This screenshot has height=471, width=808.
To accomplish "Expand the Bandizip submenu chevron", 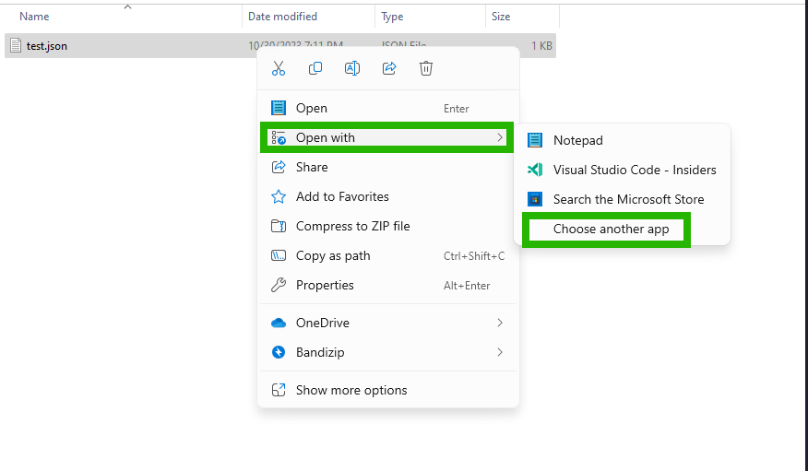I will pyautogui.click(x=499, y=352).
